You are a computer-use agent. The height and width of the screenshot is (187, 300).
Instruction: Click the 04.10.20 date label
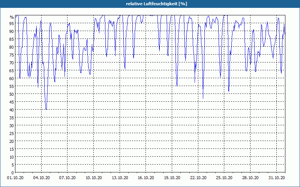[41, 178]
